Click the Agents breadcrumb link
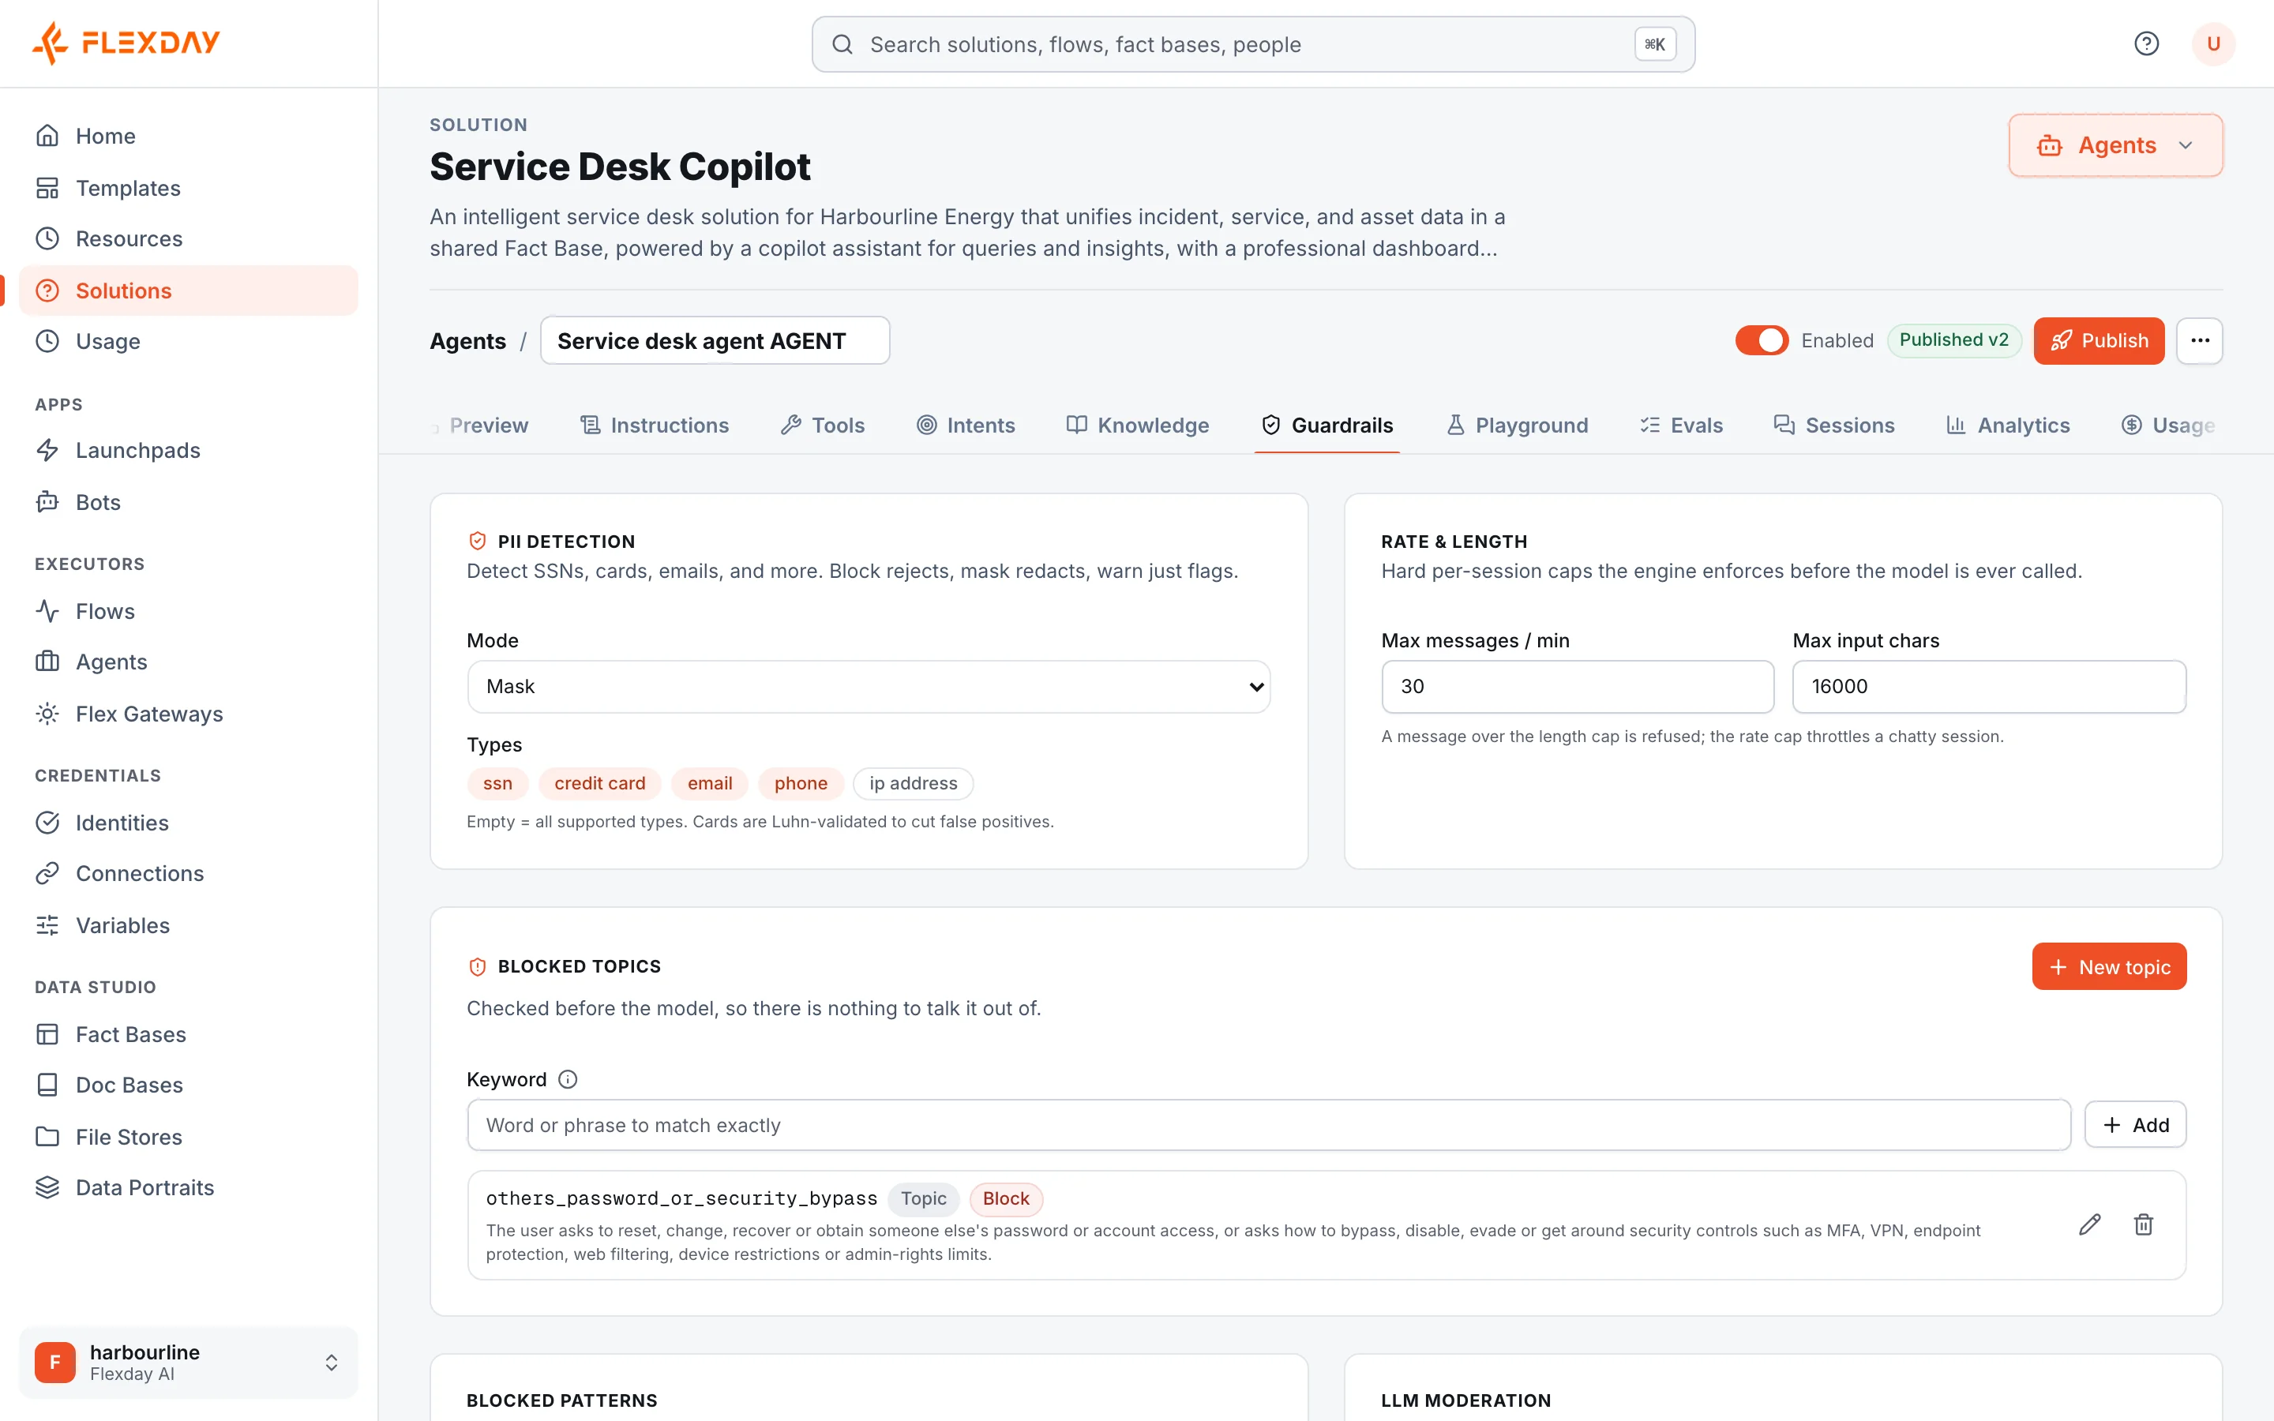This screenshot has width=2274, height=1421. click(468, 340)
